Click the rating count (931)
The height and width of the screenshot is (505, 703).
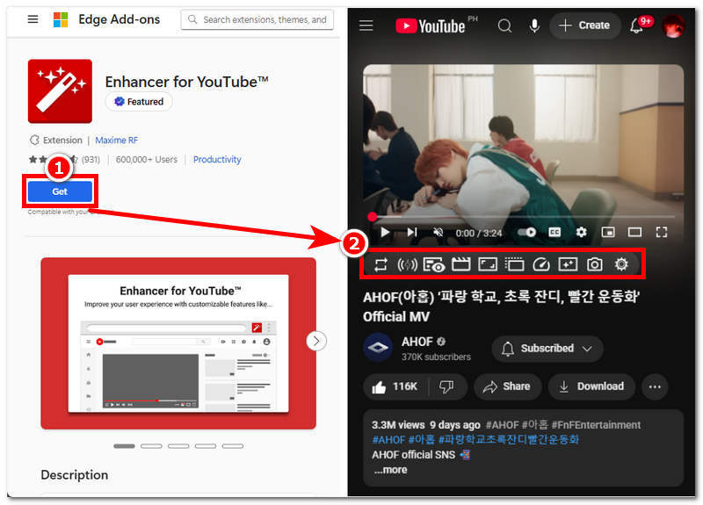[x=91, y=160]
